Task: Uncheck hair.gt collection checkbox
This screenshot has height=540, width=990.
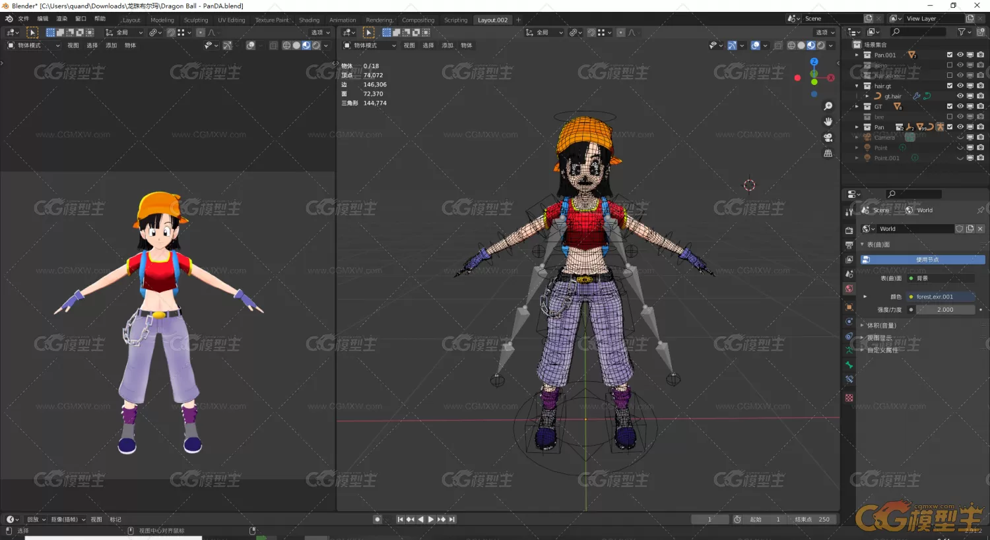Action: pos(950,86)
